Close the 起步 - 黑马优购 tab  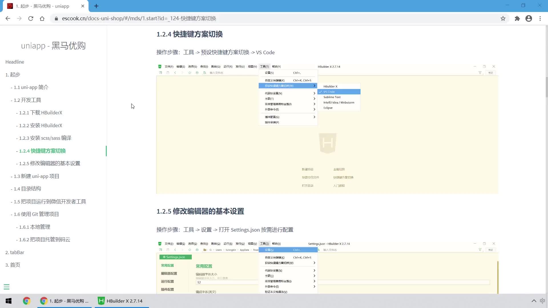83,6
